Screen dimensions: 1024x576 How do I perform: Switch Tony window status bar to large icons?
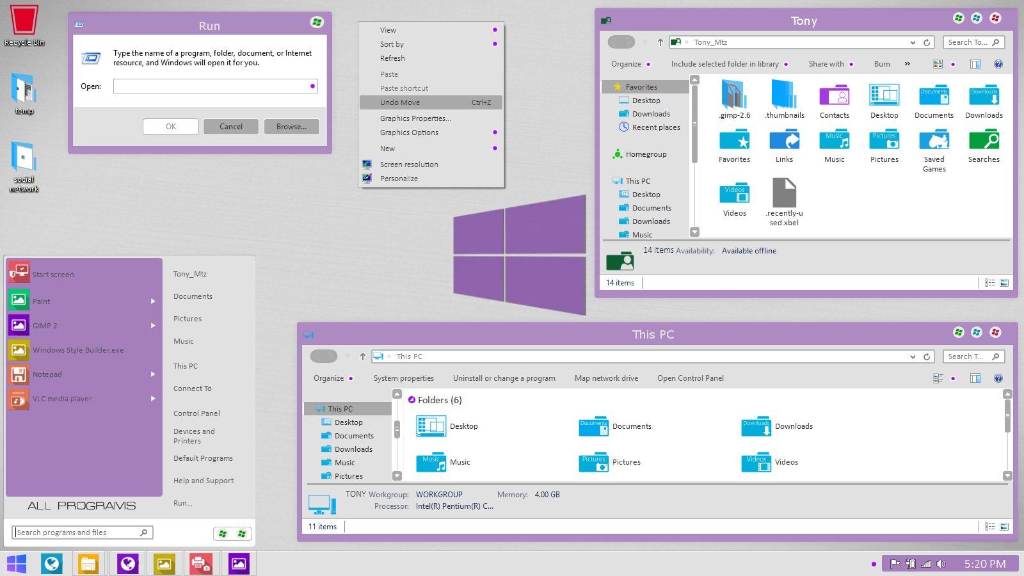pyautogui.click(x=1004, y=283)
